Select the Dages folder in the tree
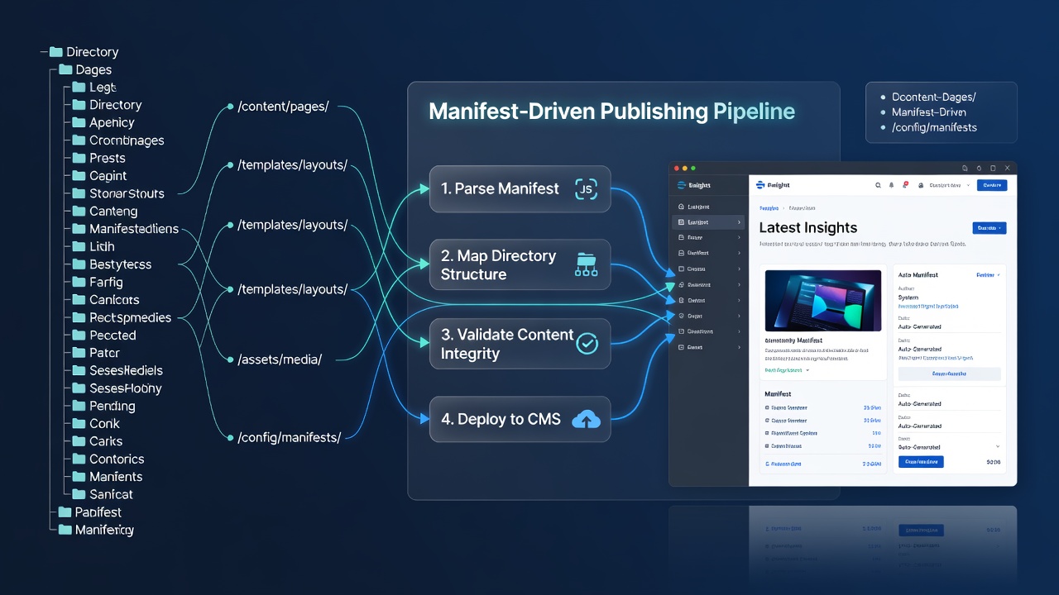Image resolution: width=1059 pixels, height=595 pixels. pyautogui.click(x=84, y=70)
